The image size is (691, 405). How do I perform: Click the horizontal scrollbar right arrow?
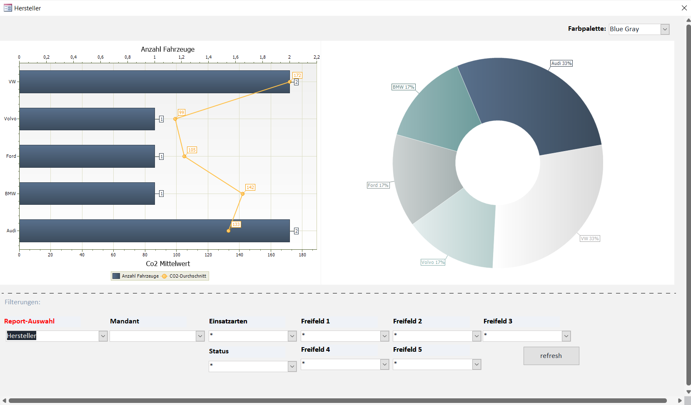(680, 401)
